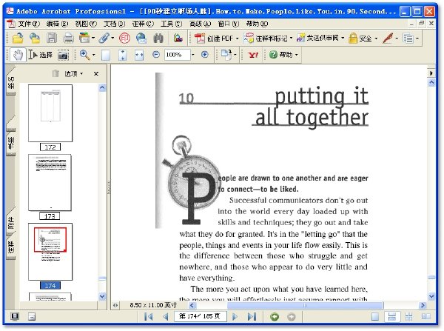Save the document with the floppy disk icon

[52, 38]
